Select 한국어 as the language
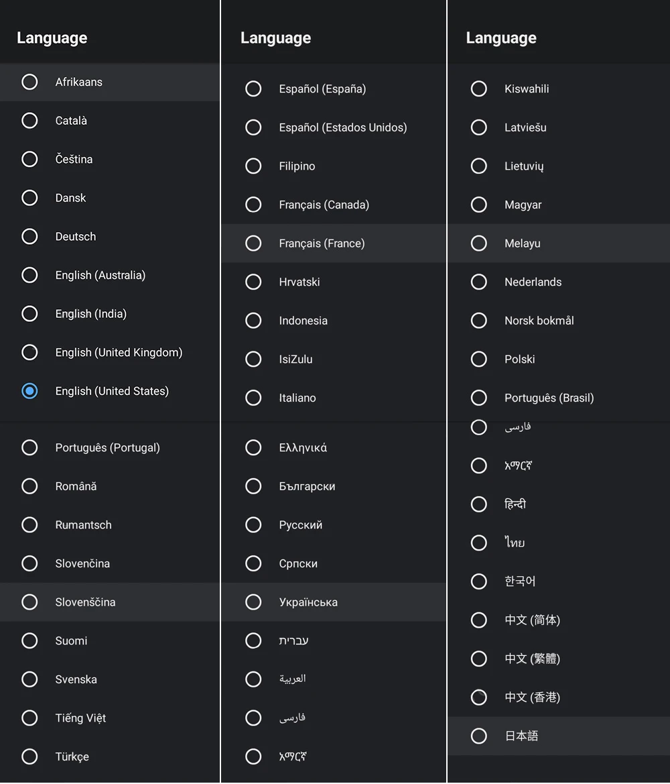 tap(559, 581)
